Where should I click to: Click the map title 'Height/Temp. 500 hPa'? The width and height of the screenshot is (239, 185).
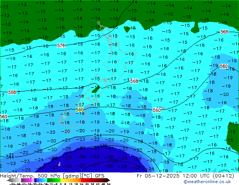coord(30,176)
